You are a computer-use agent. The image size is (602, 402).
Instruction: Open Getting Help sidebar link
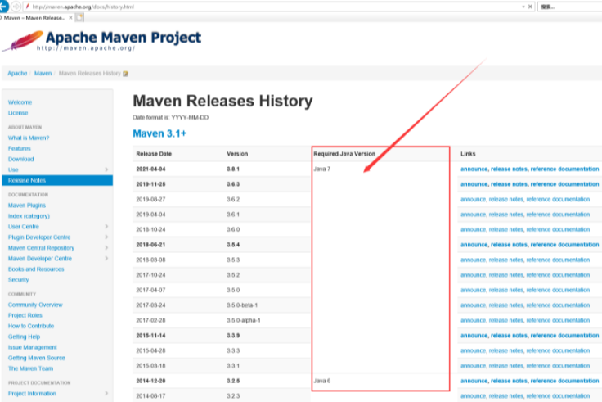(x=24, y=337)
